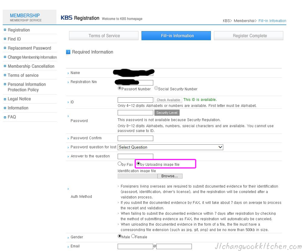The width and height of the screenshot is (302, 251).
Task: Choose the Social Security Number option
Action: coord(156,88)
